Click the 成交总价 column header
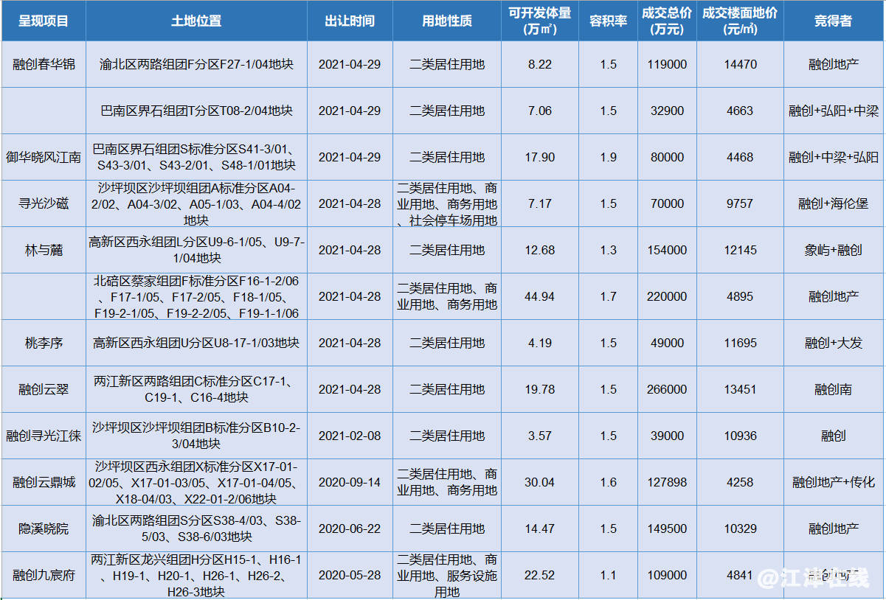Viewport: 886px width, 600px height. click(667, 21)
